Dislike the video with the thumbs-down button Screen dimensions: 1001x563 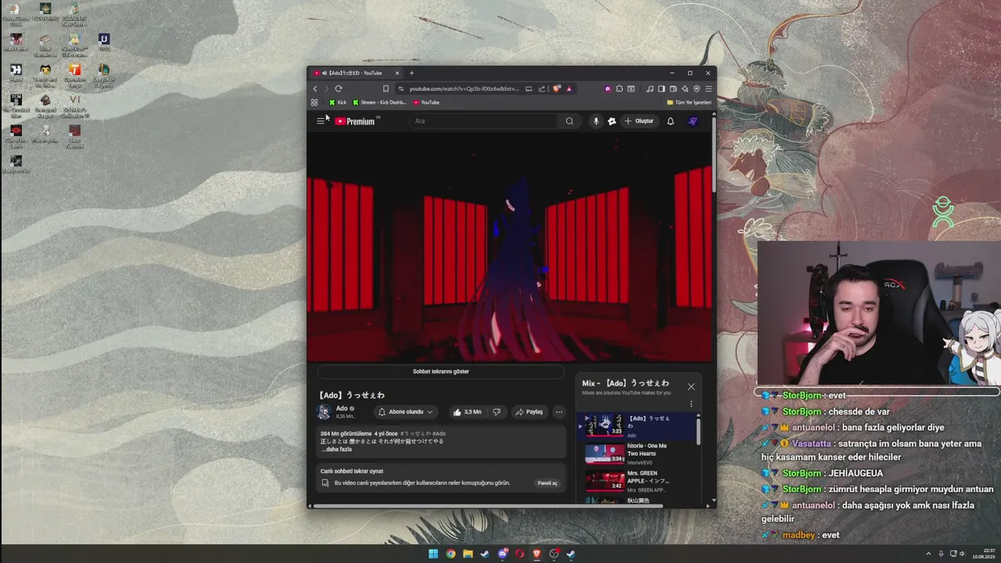497,412
